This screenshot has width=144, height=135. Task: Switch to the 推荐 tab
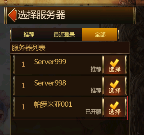pos(29,34)
